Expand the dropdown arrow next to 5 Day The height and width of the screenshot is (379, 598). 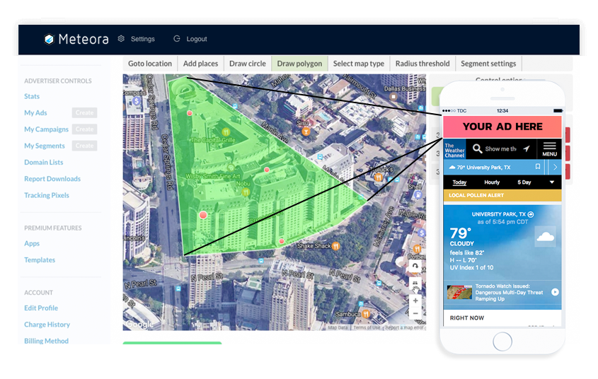coord(552,182)
